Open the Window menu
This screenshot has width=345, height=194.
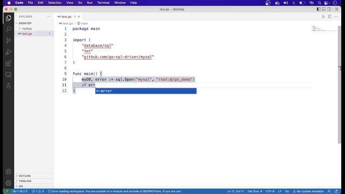click(x=120, y=3)
